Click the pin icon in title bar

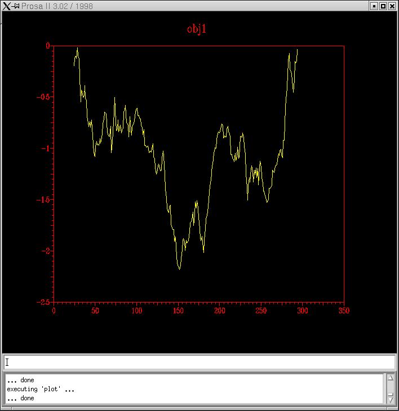16,6
